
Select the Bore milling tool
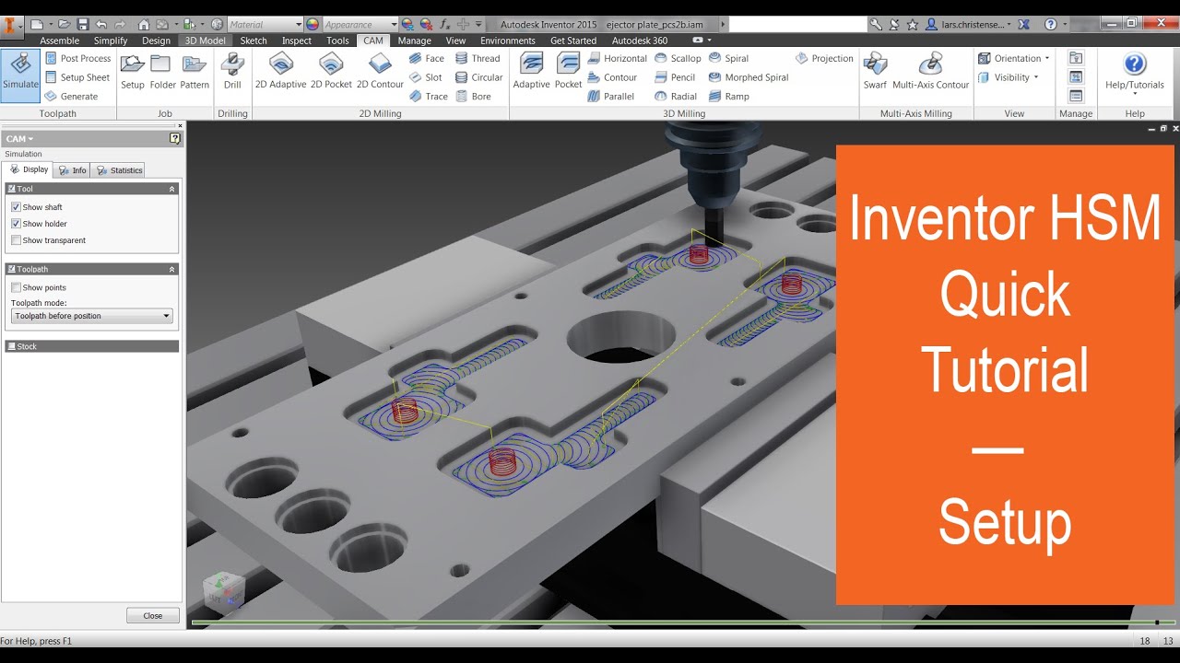pos(474,96)
